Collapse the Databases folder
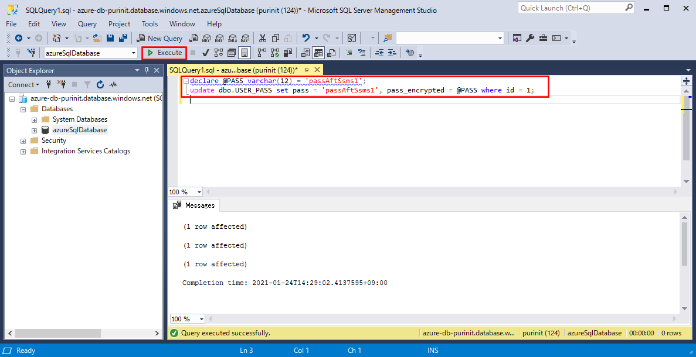The height and width of the screenshot is (357, 696). [x=23, y=109]
